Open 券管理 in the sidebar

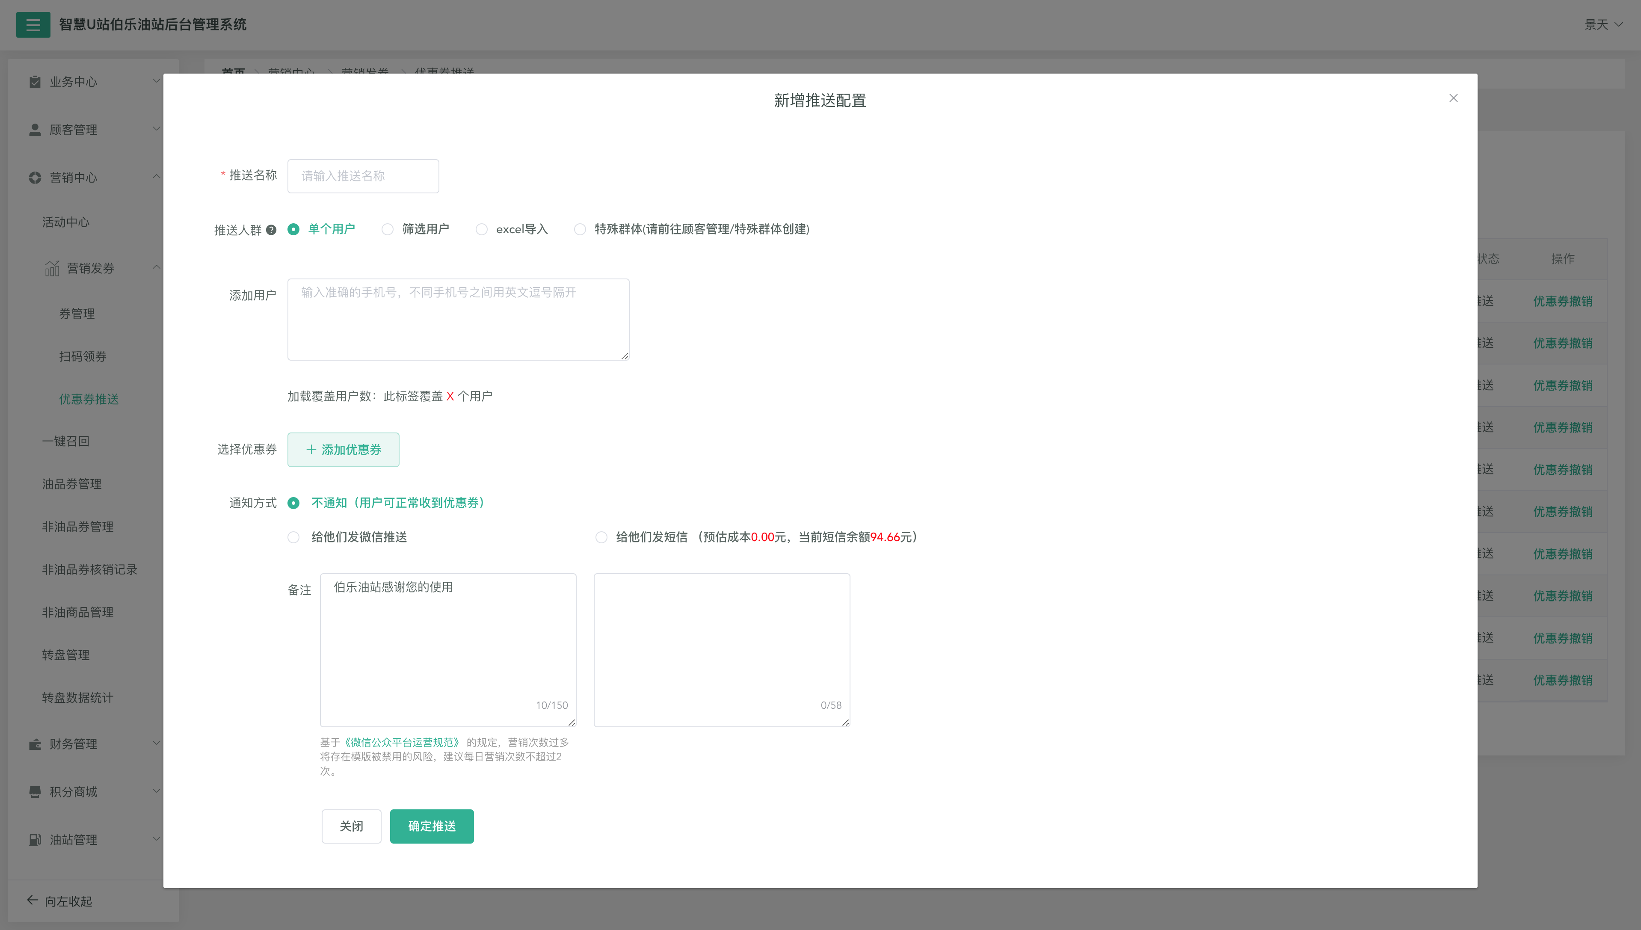[77, 314]
